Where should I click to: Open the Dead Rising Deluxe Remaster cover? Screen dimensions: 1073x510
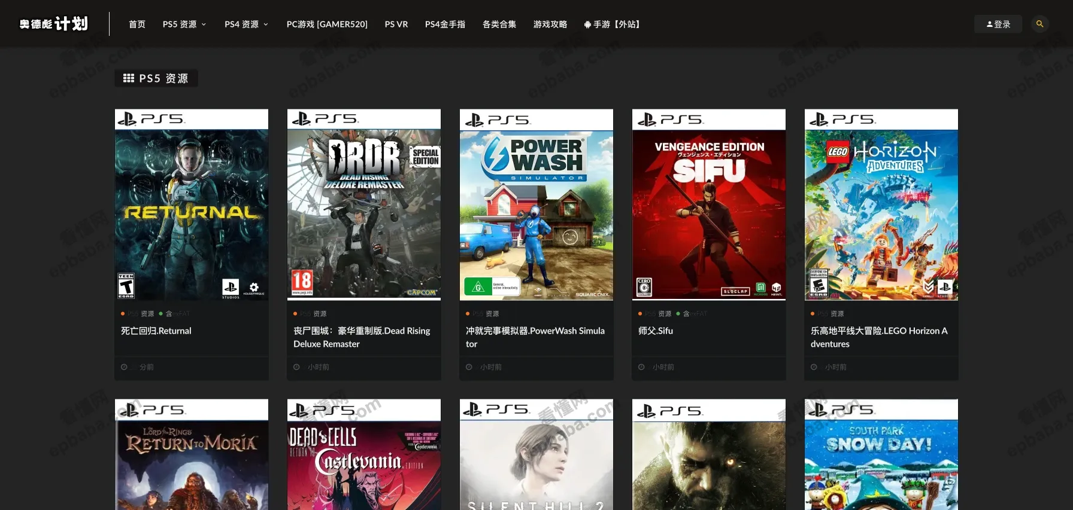[x=364, y=204]
